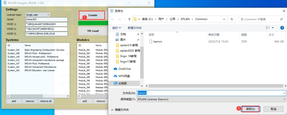Click the Create button in the Keygen window
Screen dimensions: 287x115
pyautogui.click(x=92, y=15)
